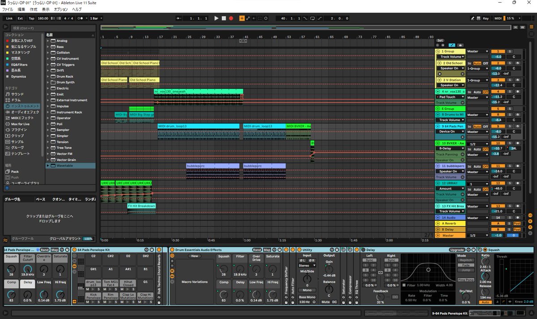The image size is (537, 319).
Task: Solo track 1 Group
Action: (509, 51)
